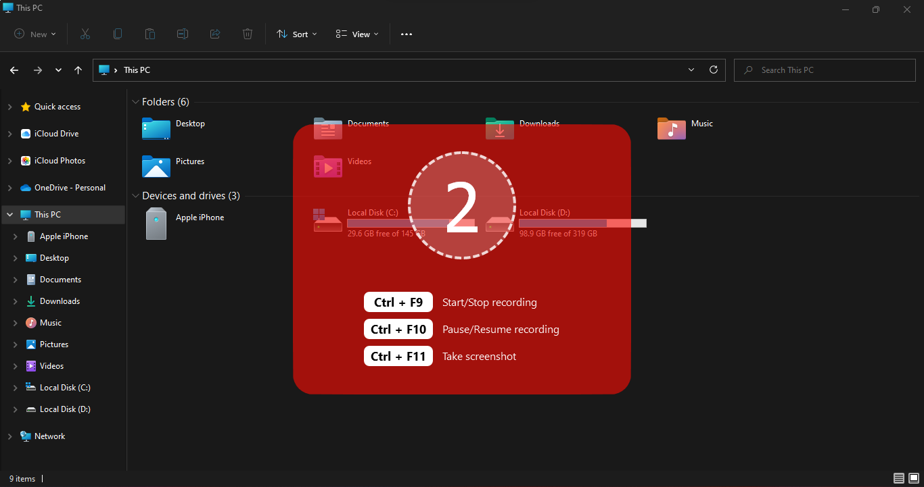Open the Sort dropdown menu
This screenshot has height=487, width=924.
[x=297, y=34]
